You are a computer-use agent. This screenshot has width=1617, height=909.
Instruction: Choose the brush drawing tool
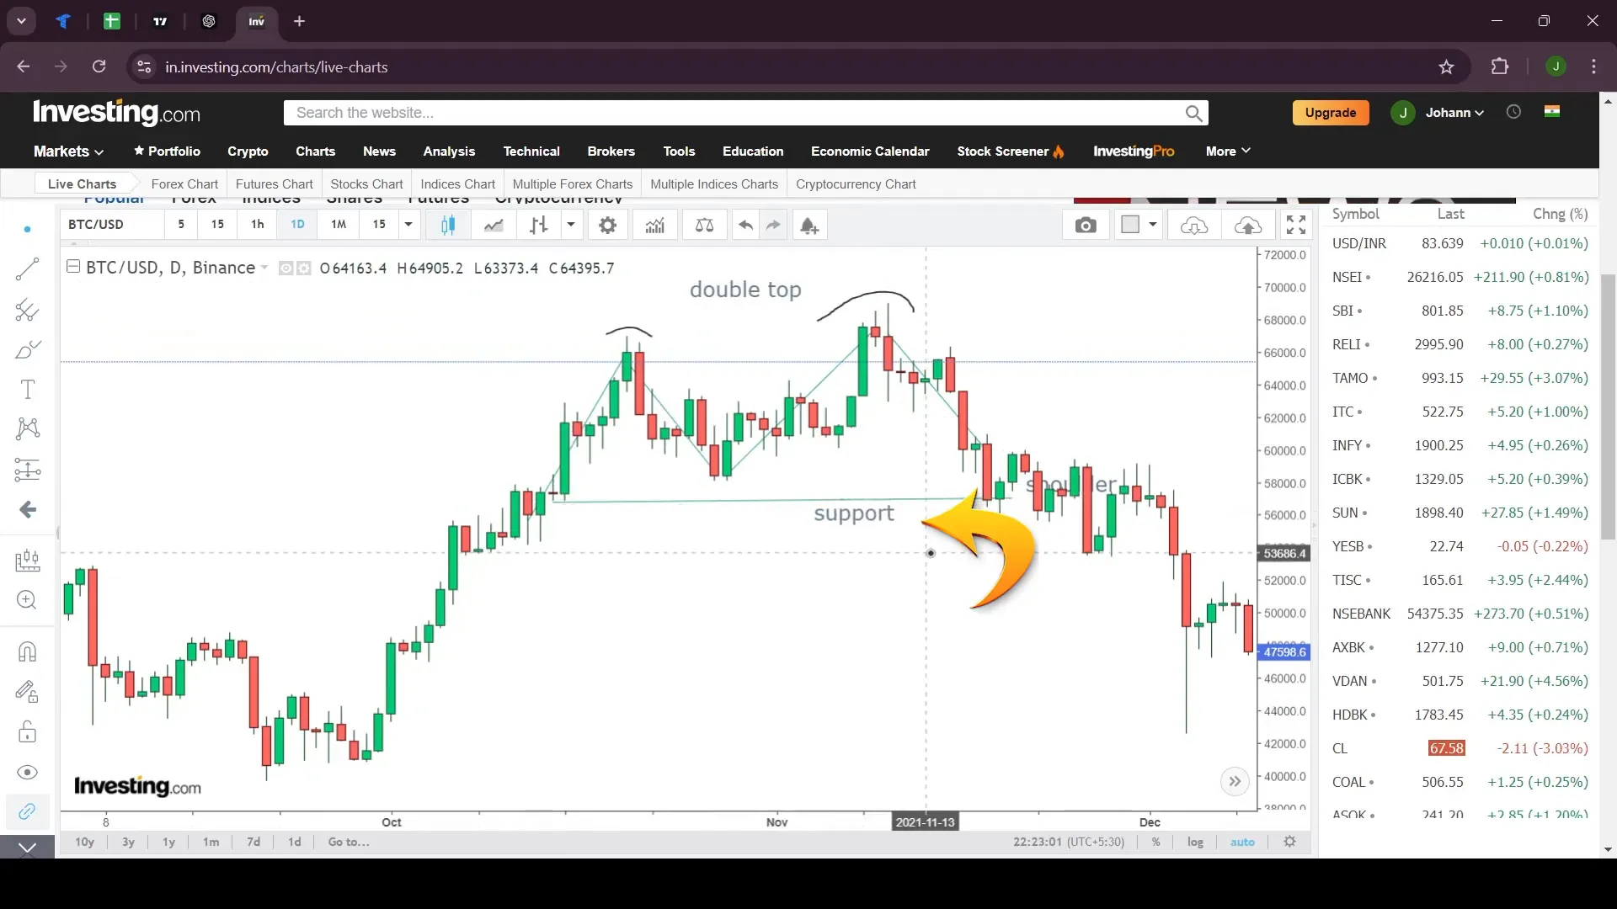pyautogui.click(x=27, y=349)
